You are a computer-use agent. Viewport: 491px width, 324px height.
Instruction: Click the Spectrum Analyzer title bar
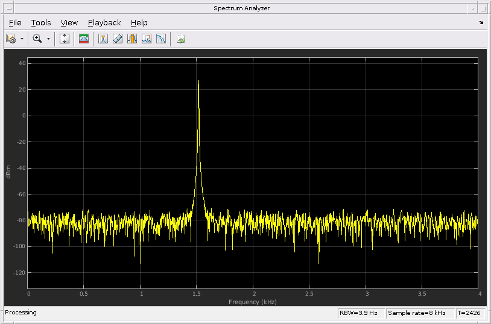tap(241, 8)
